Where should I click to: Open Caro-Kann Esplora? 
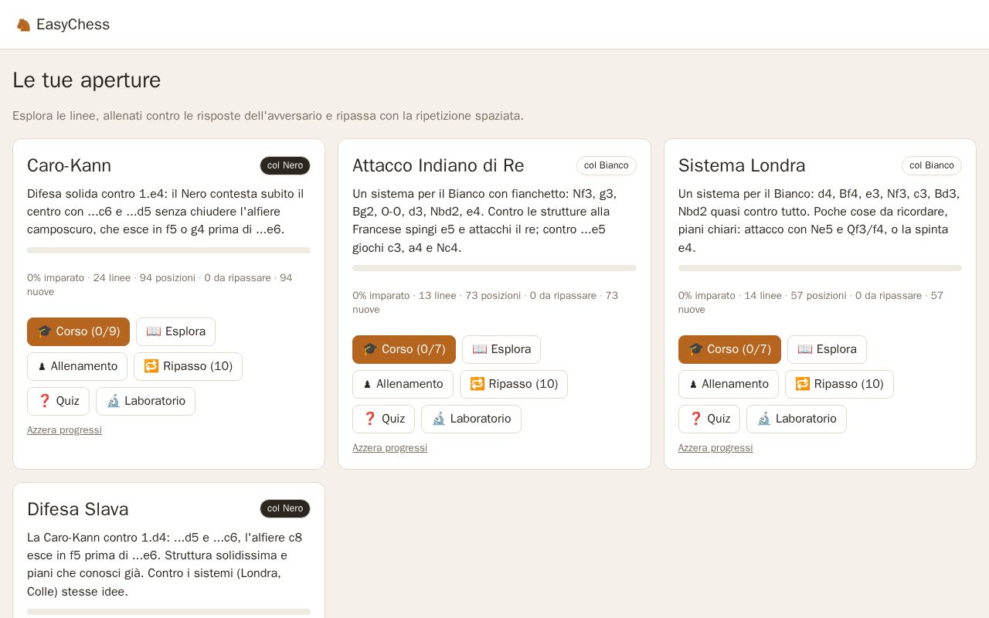click(175, 331)
